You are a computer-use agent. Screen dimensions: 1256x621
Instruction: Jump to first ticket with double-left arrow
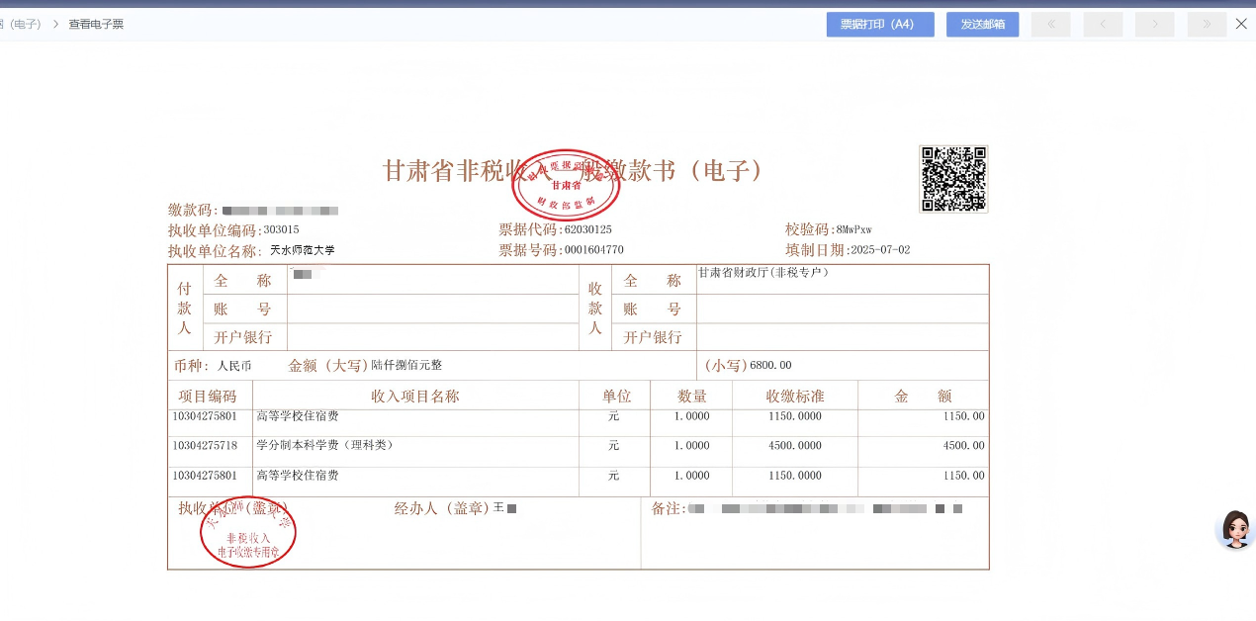point(1050,25)
